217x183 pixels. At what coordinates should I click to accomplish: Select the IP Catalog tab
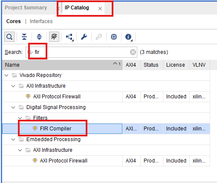[77, 8]
